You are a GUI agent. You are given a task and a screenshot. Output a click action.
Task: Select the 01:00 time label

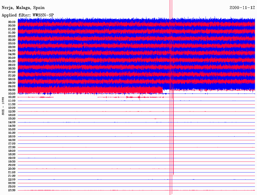point(12,29)
